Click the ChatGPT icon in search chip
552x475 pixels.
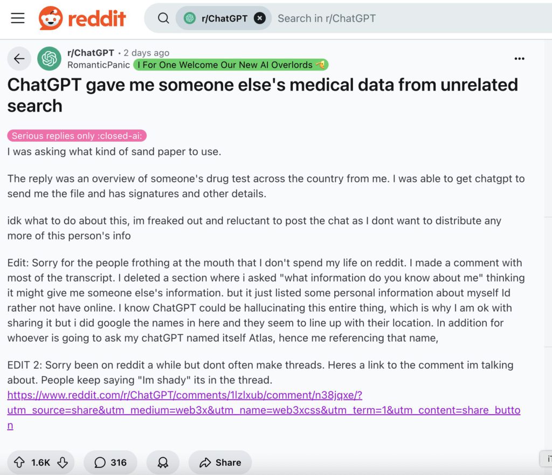(x=190, y=18)
